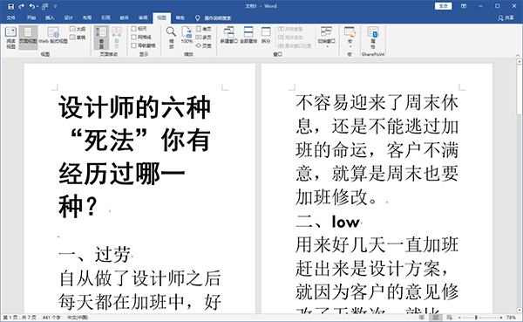
Task: Click 并排查看 View Side by Side
Action: click(290, 29)
